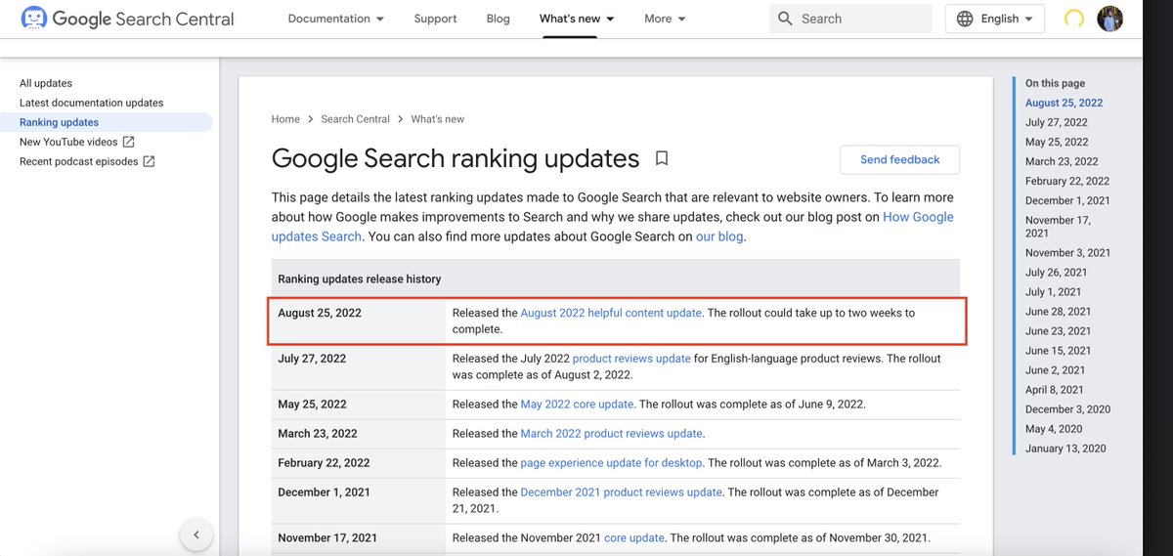
Task: Jump to May 4, 2020 in On this page
Action: coord(1054,428)
